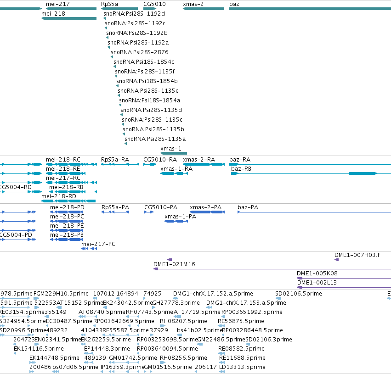
Task: Select BAC clone DME1-002L13
Action: tap(344, 288)
